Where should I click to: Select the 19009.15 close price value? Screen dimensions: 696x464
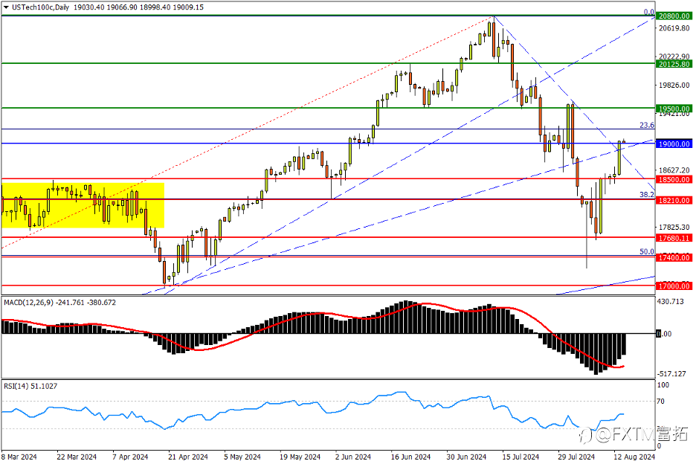pos(188,7)
